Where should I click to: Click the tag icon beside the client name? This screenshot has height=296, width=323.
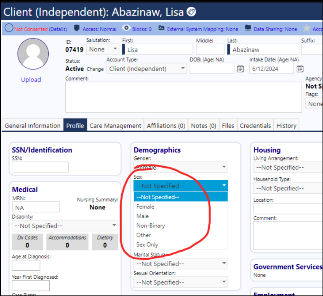(x=191, y=12)
